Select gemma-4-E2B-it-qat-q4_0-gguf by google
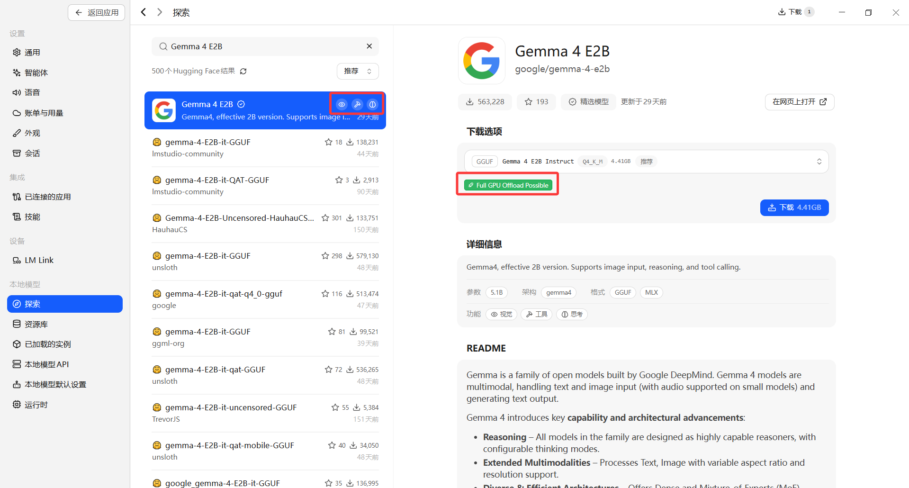This screenshot has height=488, width=909. 265,299
